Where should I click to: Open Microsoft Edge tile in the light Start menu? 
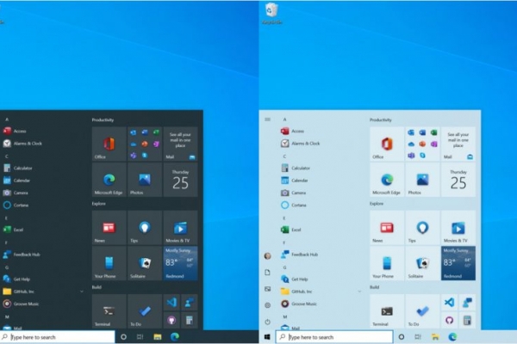pos(387,180)
